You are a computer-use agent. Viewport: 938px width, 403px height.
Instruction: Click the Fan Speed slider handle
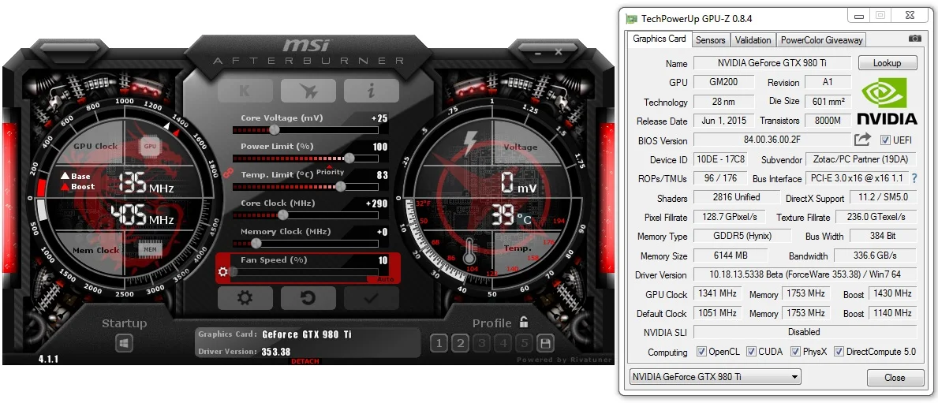tap(234, 271)
